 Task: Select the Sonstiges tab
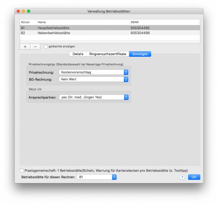point(140,54)
